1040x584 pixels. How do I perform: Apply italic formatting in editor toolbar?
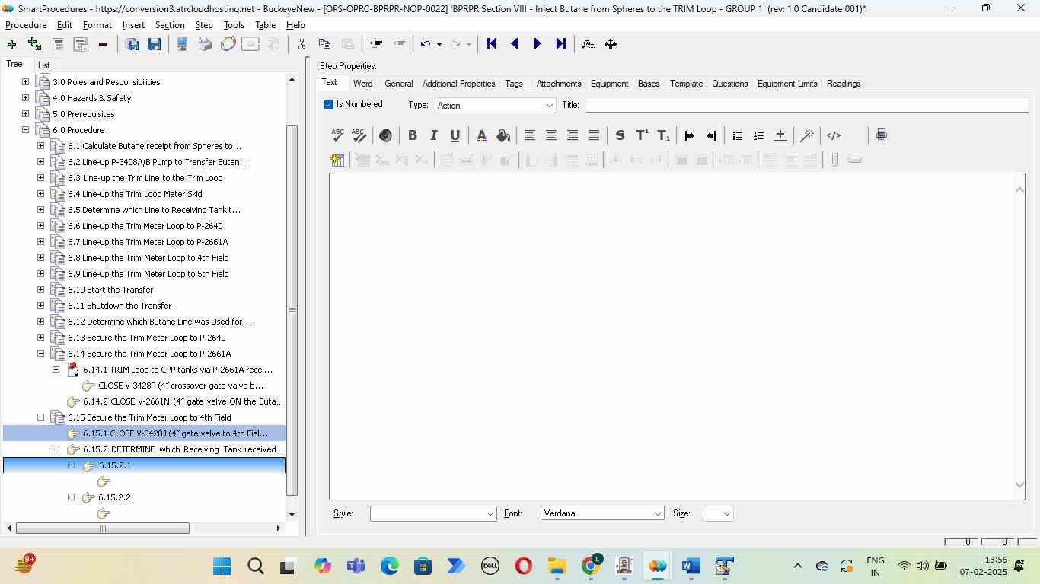coord(434,135)
